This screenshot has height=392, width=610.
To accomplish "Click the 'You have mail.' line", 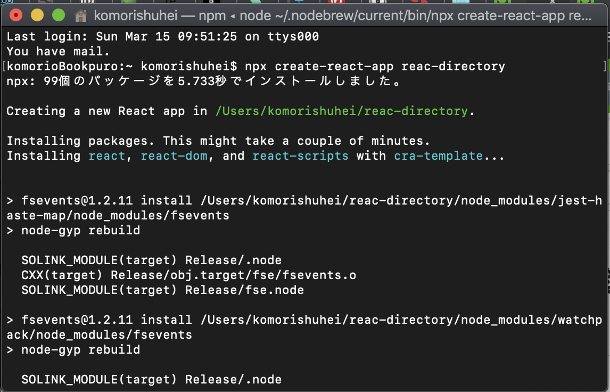I will pyautogui.click(x=59, y=51).
